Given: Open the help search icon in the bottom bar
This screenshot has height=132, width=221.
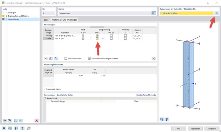Looking at the screenshot, I should click(x=4, y=128).
